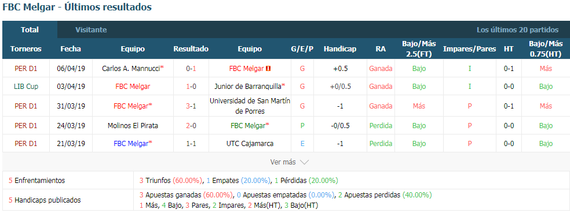Open the 2-0 result on 24/03/19
Image resolution: width=570 pixels, height=213 pixels.
pyautogui.click(x=191, y=126)
